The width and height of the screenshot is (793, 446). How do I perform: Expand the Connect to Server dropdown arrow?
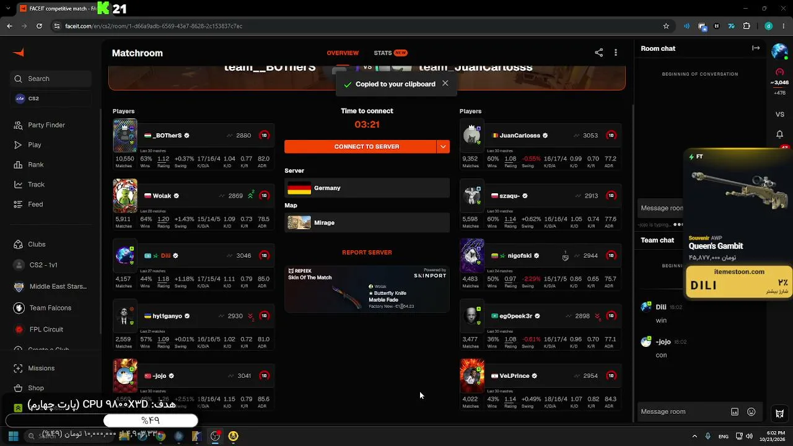coord(443,147)
